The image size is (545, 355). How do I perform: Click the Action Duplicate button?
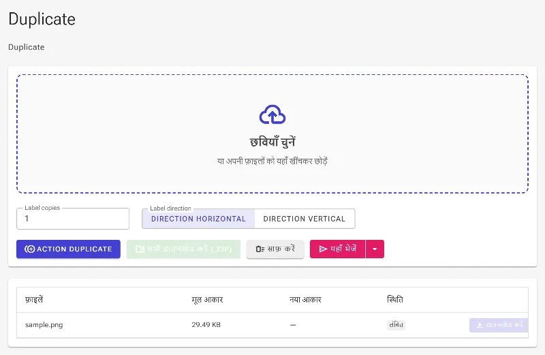click(69, 249)
